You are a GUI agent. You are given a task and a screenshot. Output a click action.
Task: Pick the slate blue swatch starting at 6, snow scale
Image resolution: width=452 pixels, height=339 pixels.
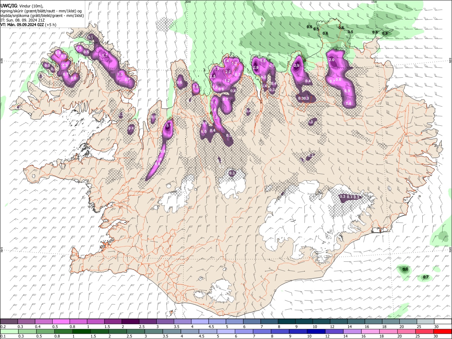[252, 322]
